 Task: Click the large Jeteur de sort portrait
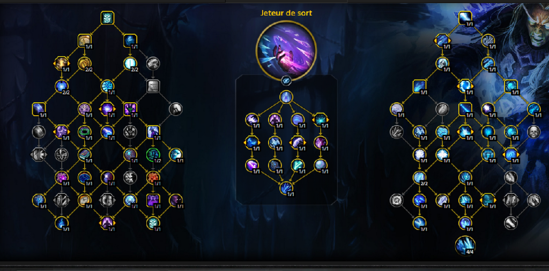286,50
